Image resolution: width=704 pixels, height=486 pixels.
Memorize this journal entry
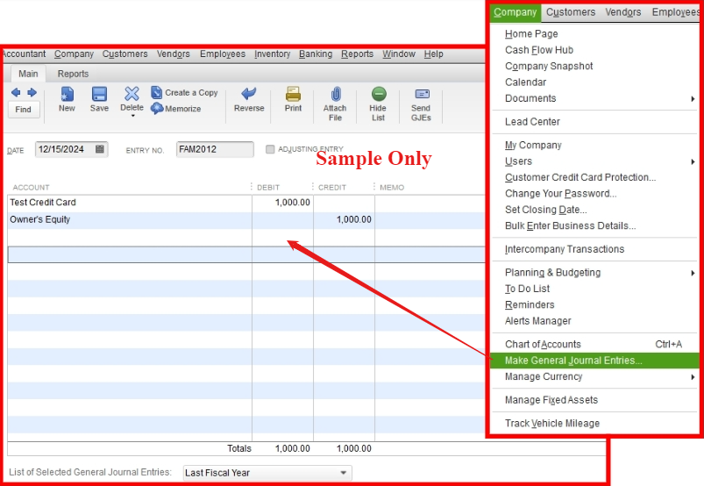pyautogui.click(x=176, y=108)
